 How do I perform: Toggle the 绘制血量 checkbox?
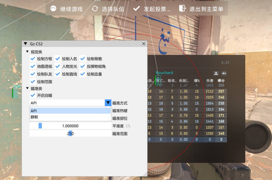82,74
